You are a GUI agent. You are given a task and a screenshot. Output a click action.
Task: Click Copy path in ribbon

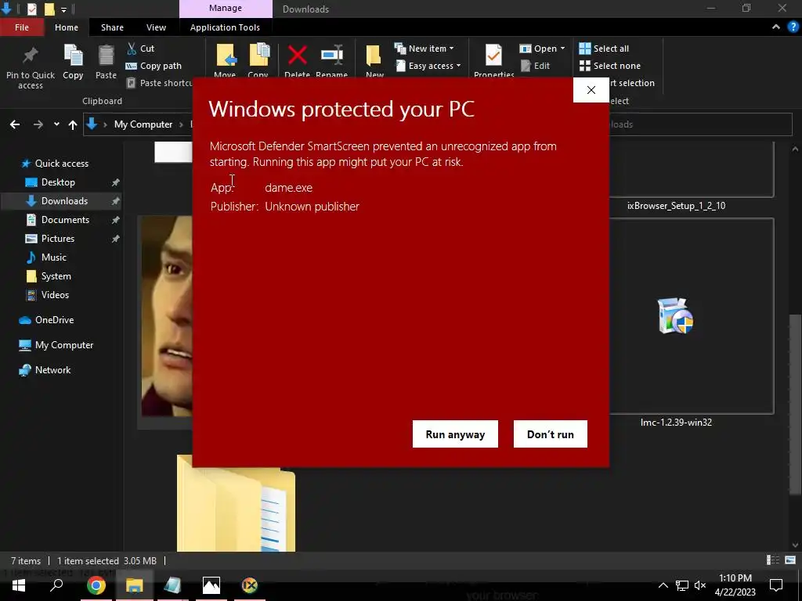[154, 66]
